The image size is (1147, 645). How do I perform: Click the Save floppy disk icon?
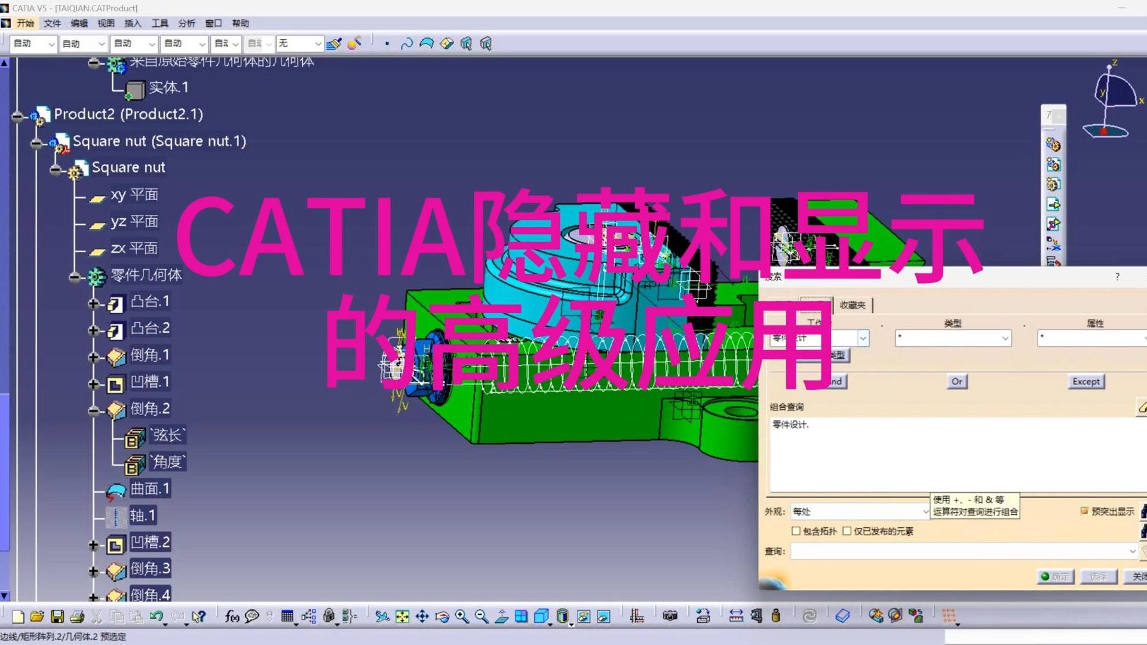point(57,616)
